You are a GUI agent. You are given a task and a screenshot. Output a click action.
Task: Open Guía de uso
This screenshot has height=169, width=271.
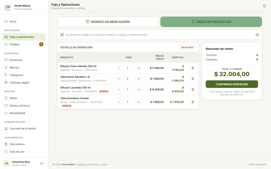[x=24, y=152]
